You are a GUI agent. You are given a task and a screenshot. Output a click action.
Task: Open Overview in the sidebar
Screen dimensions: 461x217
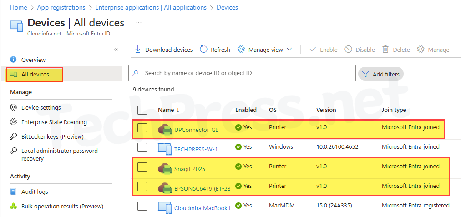[34, 60]
